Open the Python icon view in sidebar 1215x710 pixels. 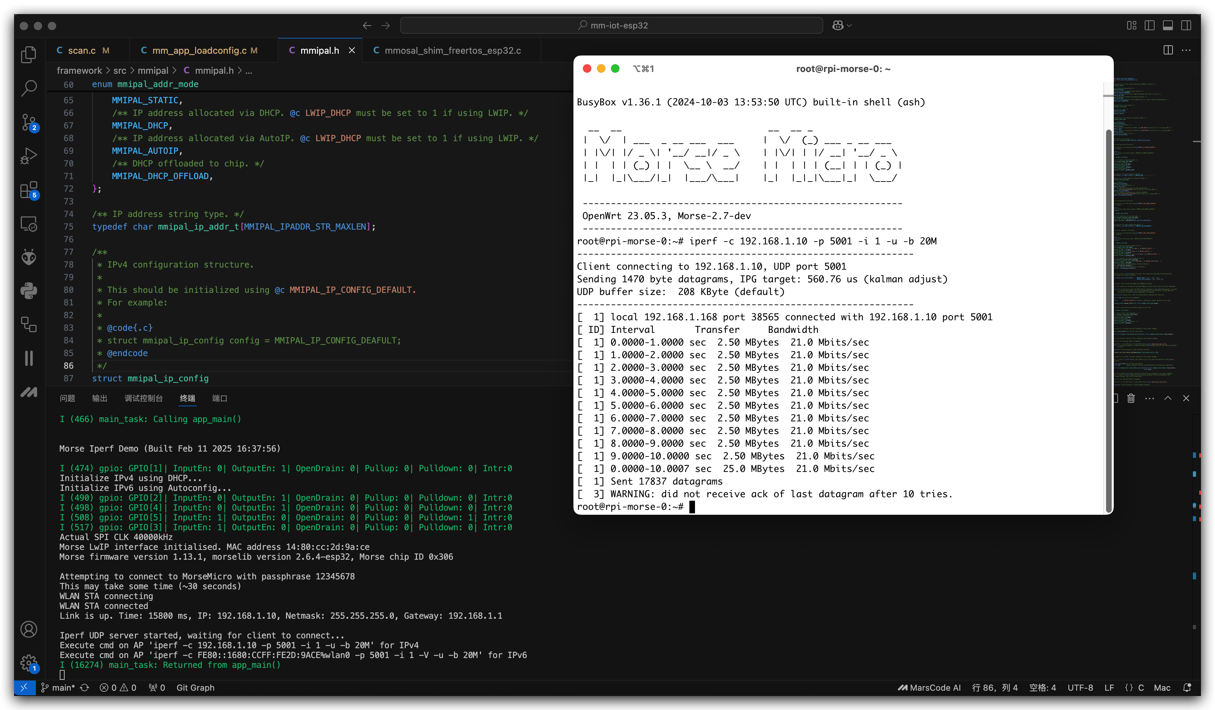[x=29, y=291]
